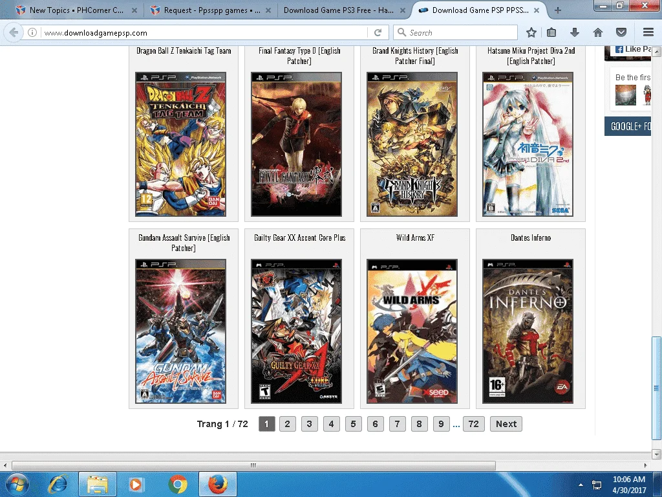Open the Windows Start button

coord(17,484)
